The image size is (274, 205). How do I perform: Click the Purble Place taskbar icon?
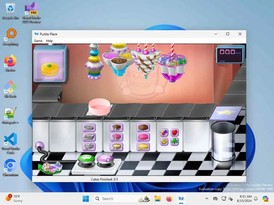(181, 199)
